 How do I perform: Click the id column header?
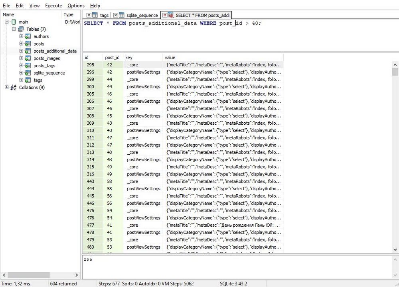point(93,58)
